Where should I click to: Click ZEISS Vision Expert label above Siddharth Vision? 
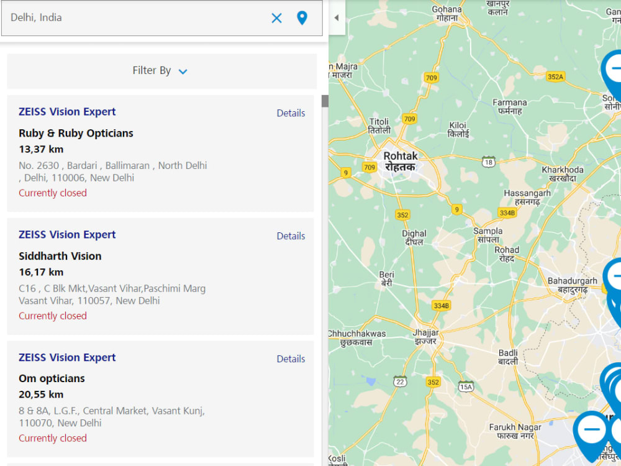coord(67,235)
